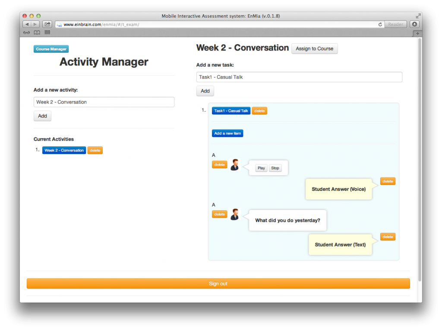Delete the 'What did you do yesterday?' question

click(x=220, y=214)
